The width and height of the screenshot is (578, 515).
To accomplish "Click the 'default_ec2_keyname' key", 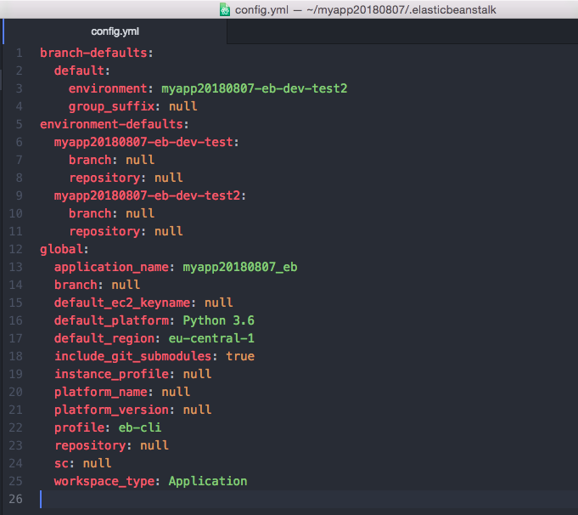I will click(122, 303).
